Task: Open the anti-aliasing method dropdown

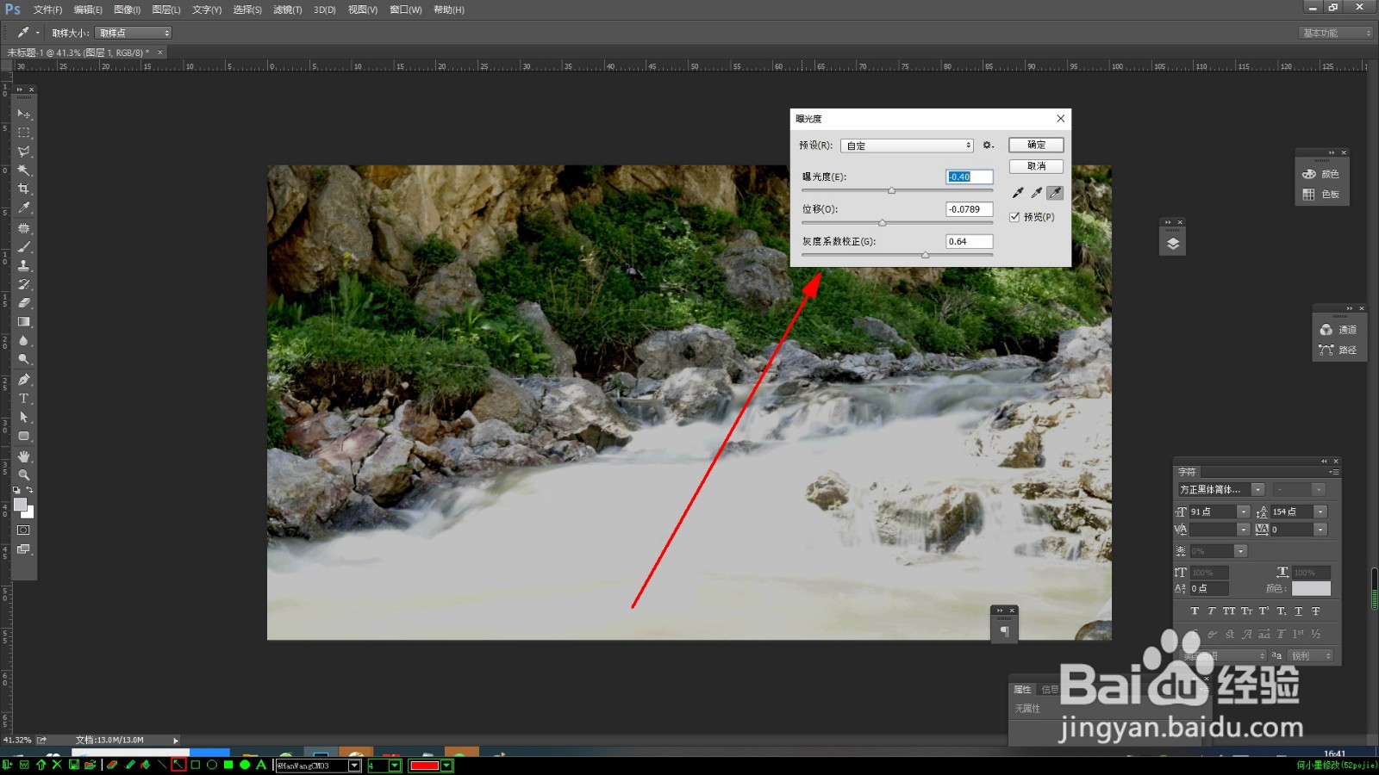Action: (x=1310, y=656)
